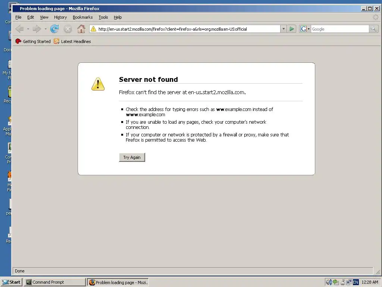Screen dimensions: 382x287
Task: Click the 'Server not found' heading
Action: (148, 80)
